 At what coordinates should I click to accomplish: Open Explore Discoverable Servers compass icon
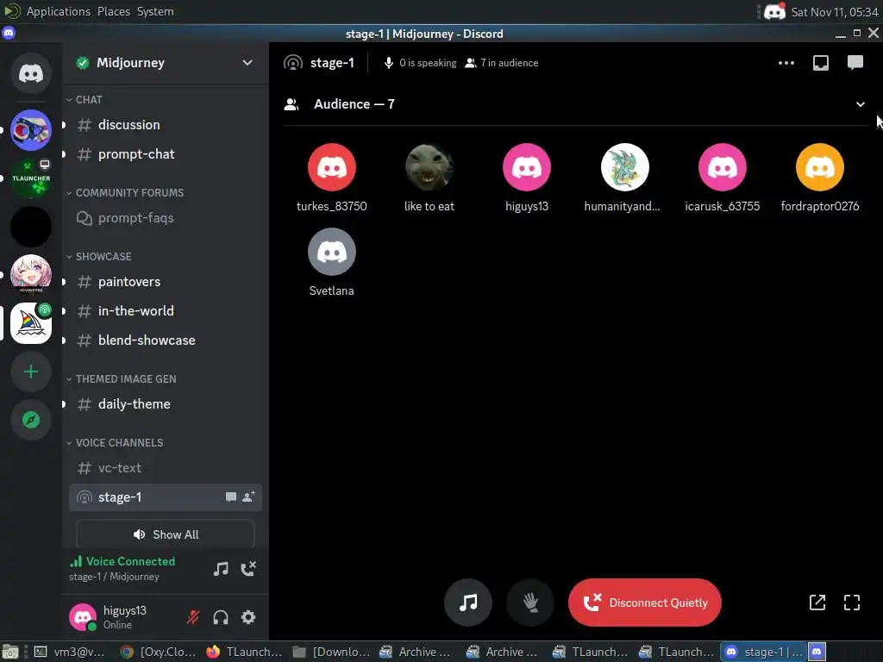pos(31,420)
